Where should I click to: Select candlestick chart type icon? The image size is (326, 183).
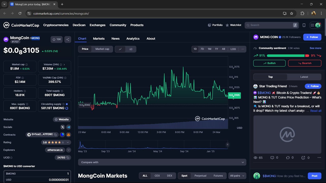click(x=131, y=49)
